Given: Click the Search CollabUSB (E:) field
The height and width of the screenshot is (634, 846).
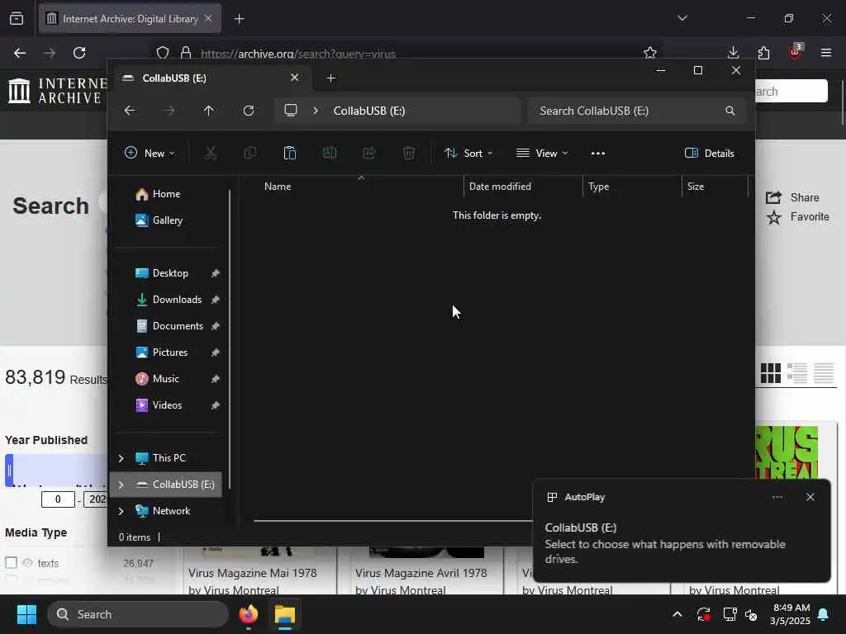Looking at the screenshot, I should coord(636,111).
